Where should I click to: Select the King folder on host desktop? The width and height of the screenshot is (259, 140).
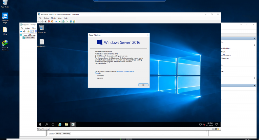(5, 31)
